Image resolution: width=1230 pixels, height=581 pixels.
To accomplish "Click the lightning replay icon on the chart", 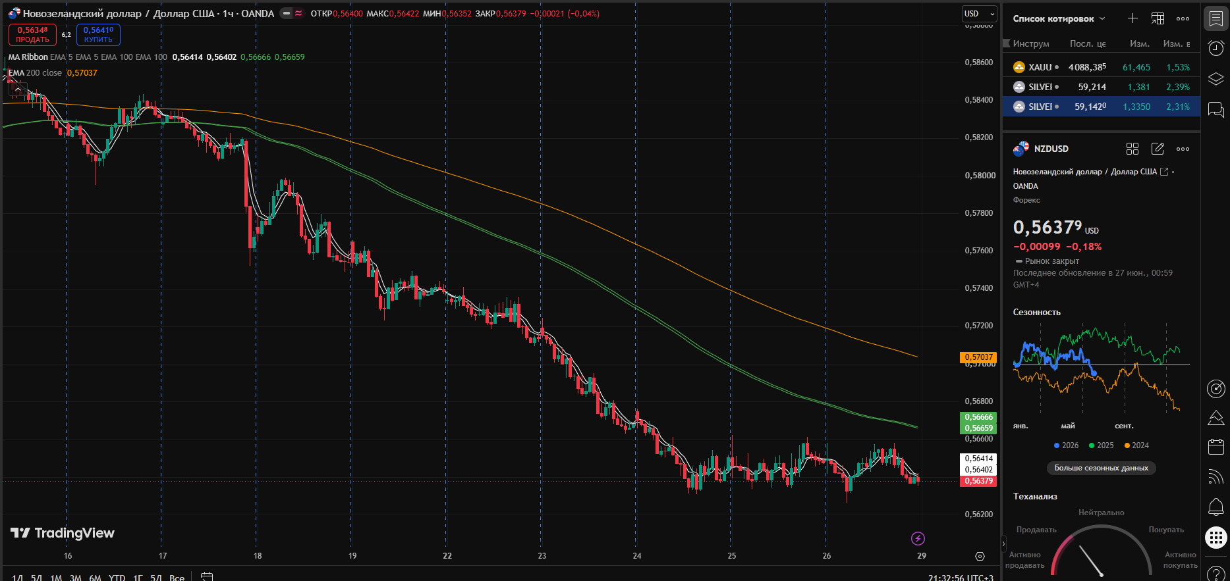I will [x=918, y=539].
